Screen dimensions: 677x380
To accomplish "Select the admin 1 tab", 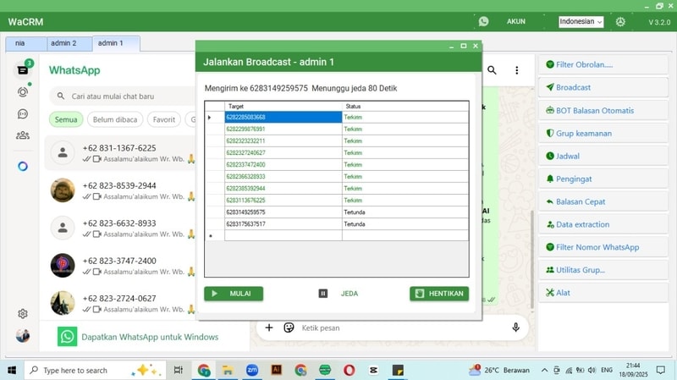I will click(116, 43).
